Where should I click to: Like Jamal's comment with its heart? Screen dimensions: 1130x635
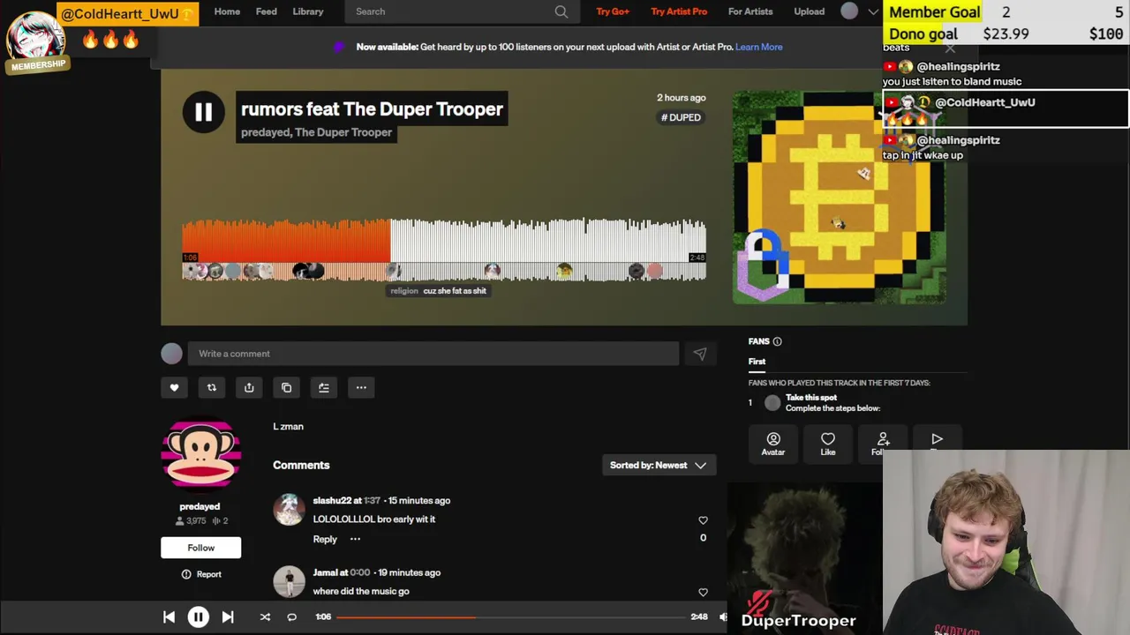tap(703, 593)
